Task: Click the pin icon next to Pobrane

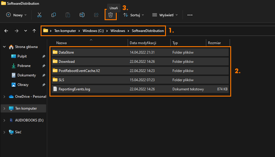Action: [x=44, y=66]
